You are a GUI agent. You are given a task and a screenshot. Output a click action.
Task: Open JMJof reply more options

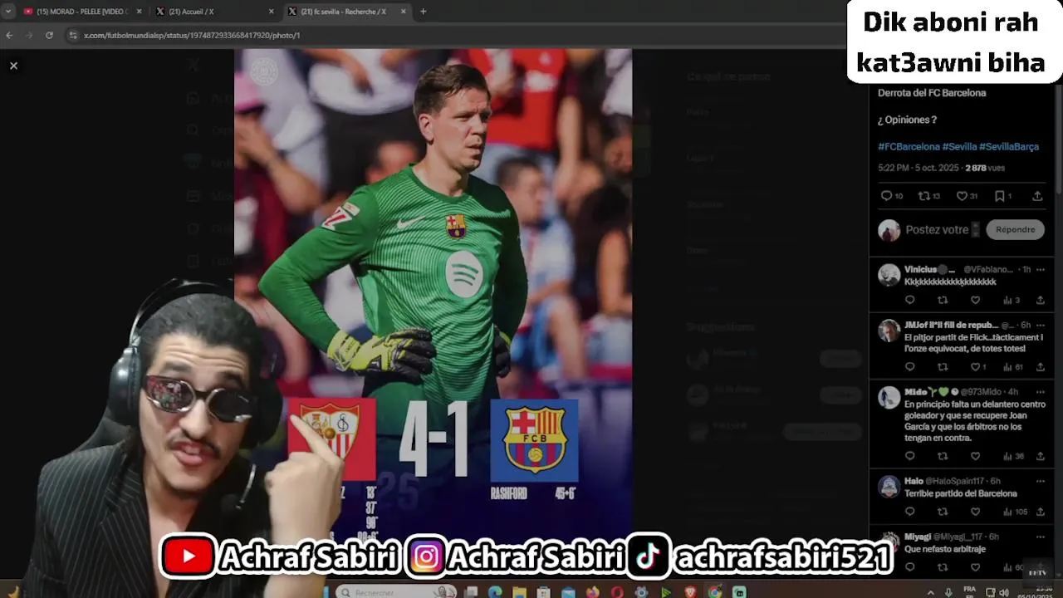[x=1040, y=325]
